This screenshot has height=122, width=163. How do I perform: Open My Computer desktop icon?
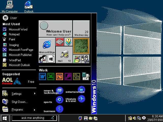[x=10, y=6]
